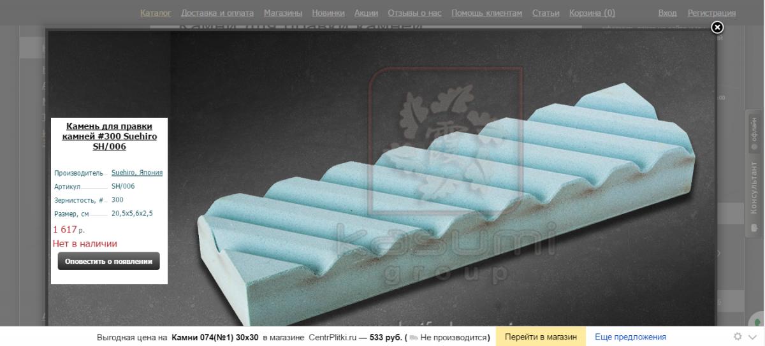Go to the Статьи section

click(x=546, y=13)
